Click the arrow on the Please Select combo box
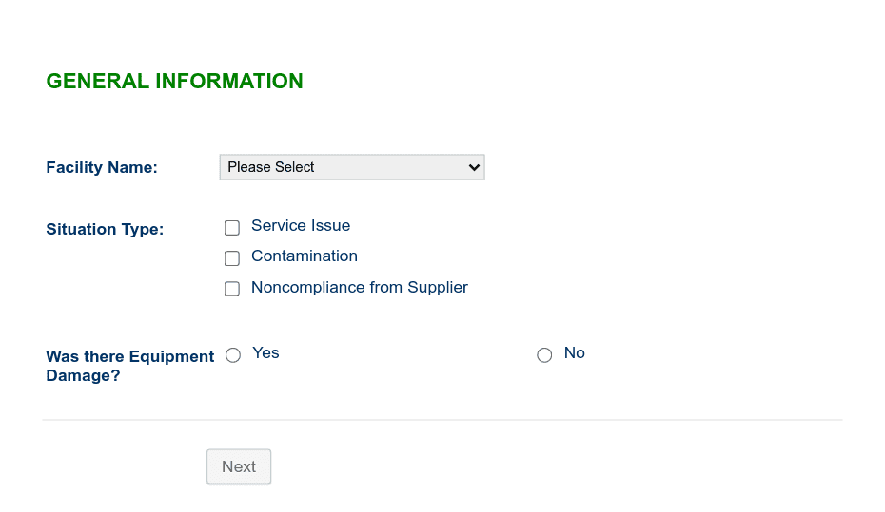Screen dimensions: 885x512 (474, 167)
